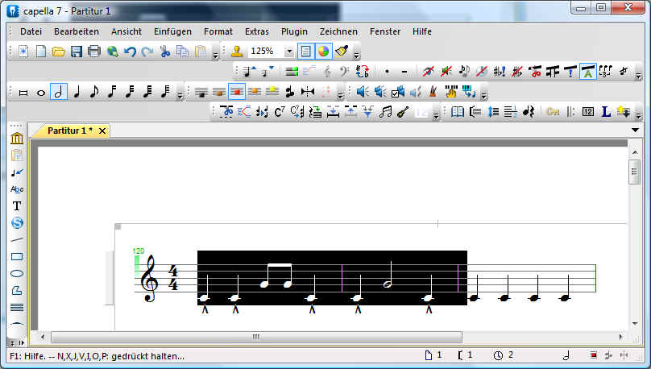Expand the note duration toolbar overflow
The height and width of the screenshot is (369, 651).
180,95
